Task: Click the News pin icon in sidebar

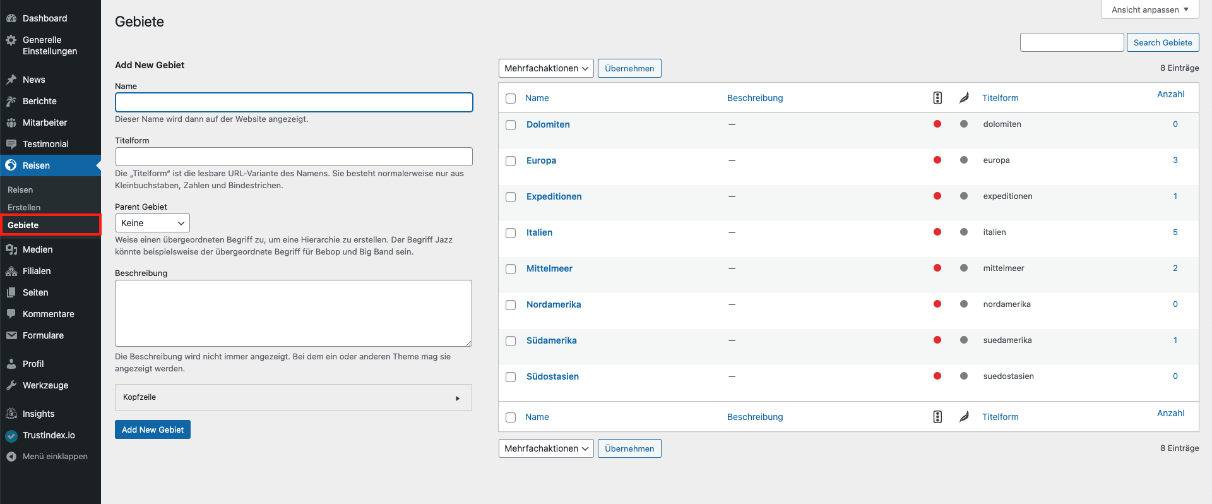Action: [11, 80]
